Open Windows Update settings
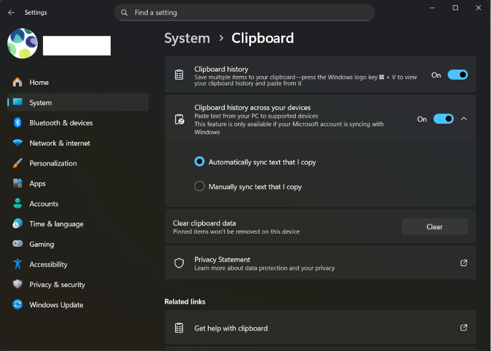 tap(78, 305)
